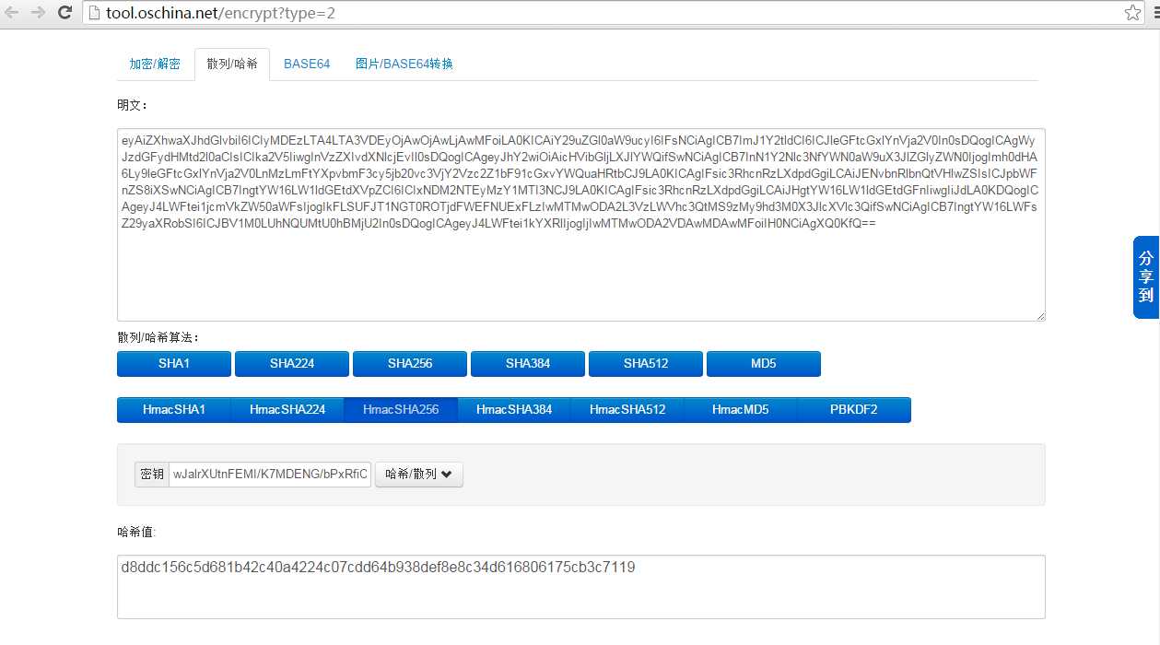The height and width of the screenshot is (645, 1160).
Task: Compute hash with SHA512 button
Action: click(x=646, y=364)
